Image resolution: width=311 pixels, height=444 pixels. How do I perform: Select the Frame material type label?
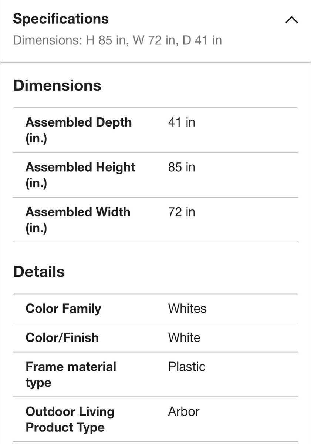click(x=71, y=374)
